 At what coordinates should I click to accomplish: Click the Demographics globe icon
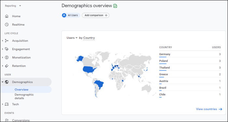pos(7,82)
